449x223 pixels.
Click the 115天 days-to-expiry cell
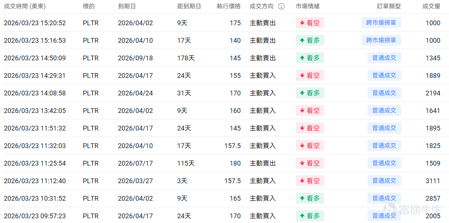[x=186, y=163]
